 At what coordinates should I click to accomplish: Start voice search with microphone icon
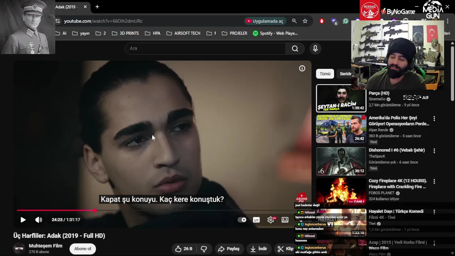coord(315,48)
